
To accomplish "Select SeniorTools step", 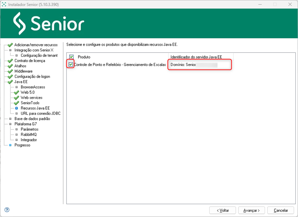I will pyautogui.click(x=30, y=103).
